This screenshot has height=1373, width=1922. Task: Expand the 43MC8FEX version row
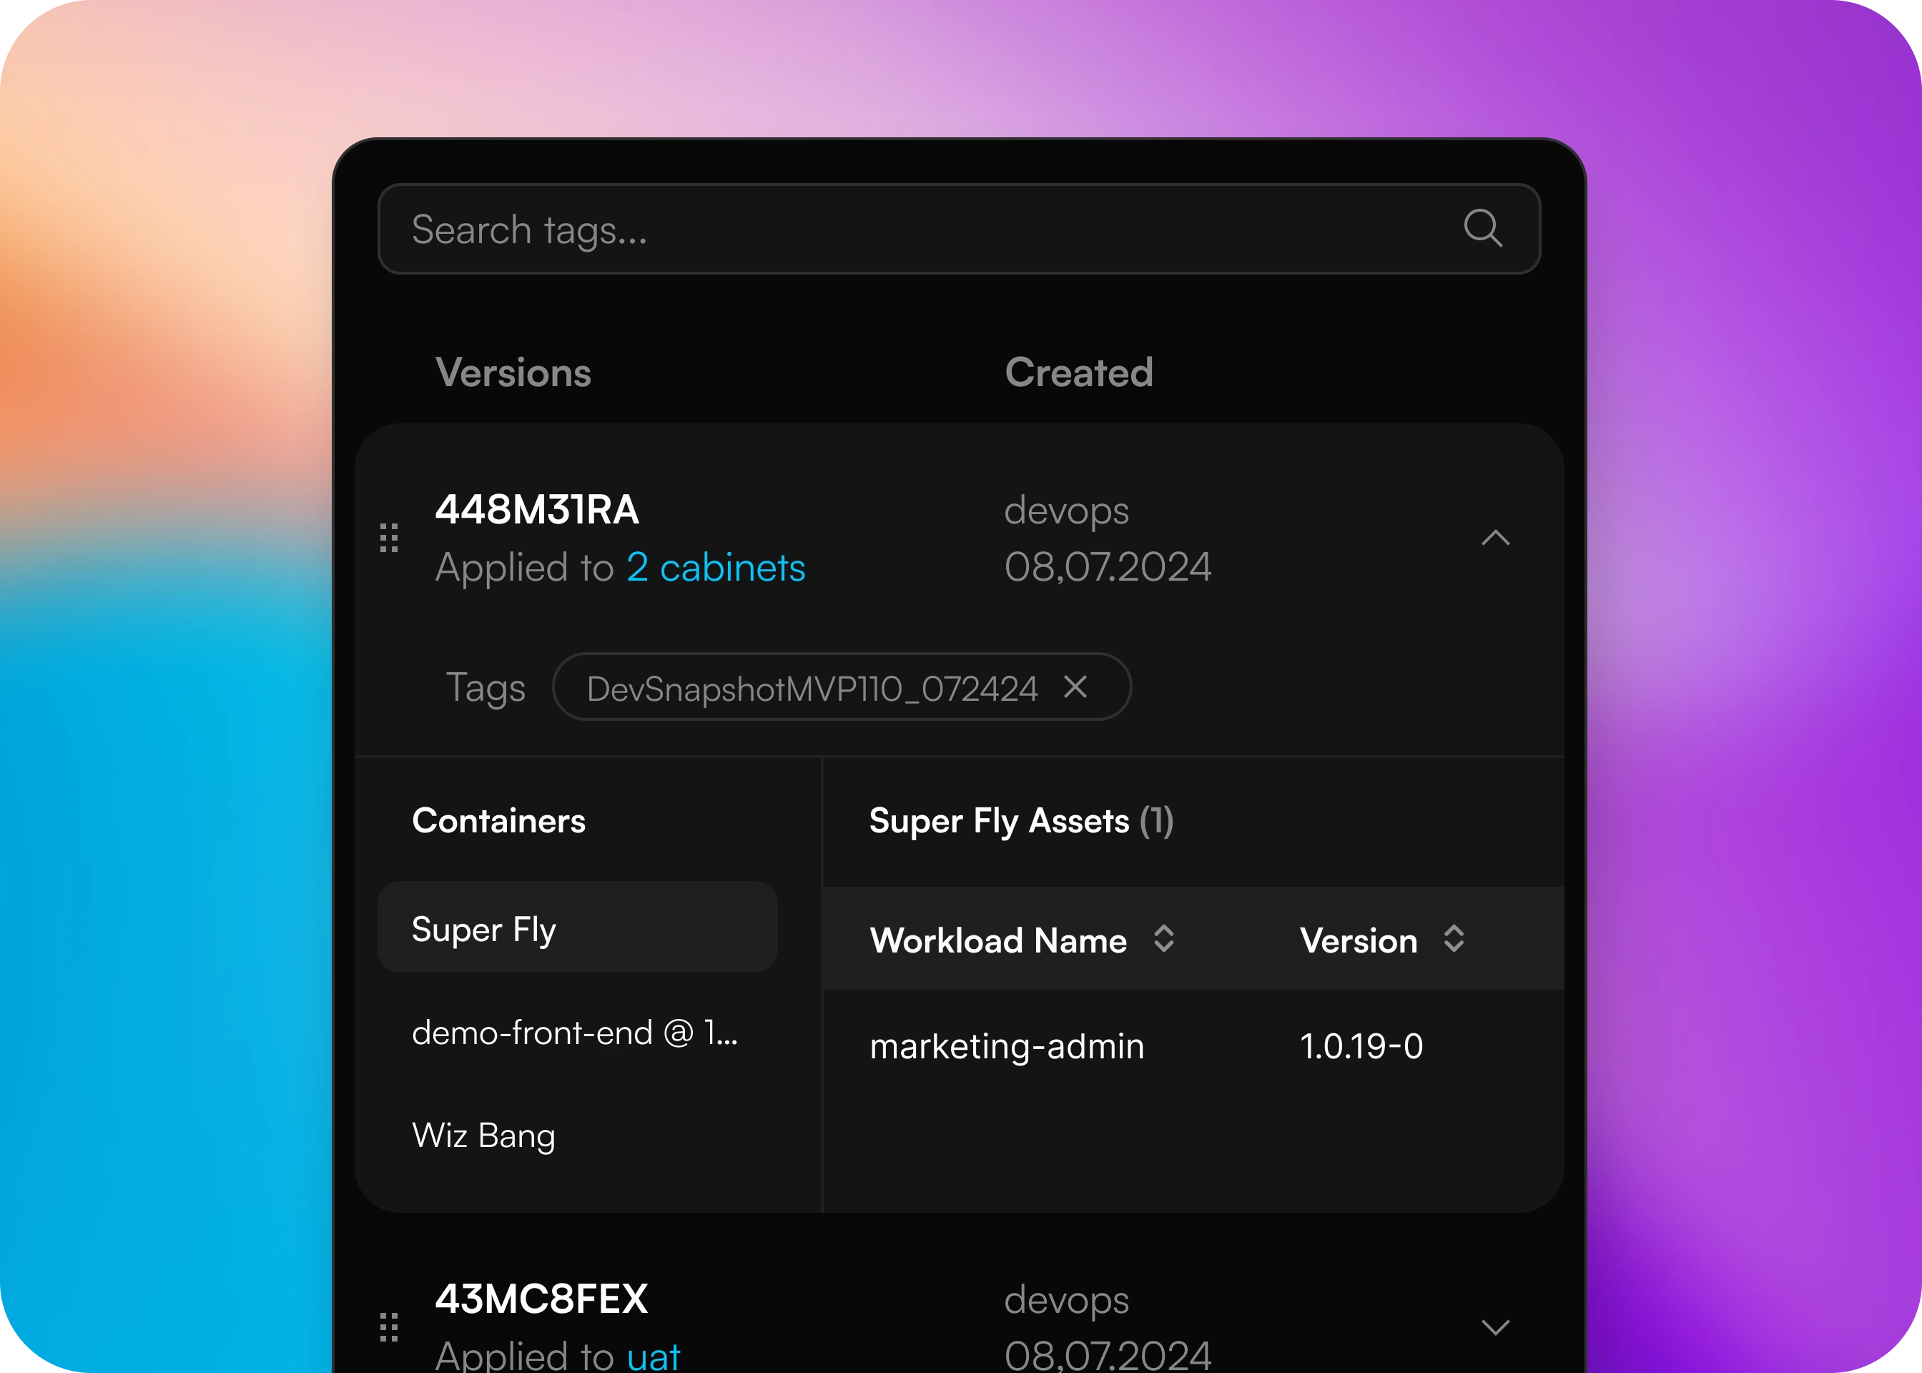[1495, 1327]
